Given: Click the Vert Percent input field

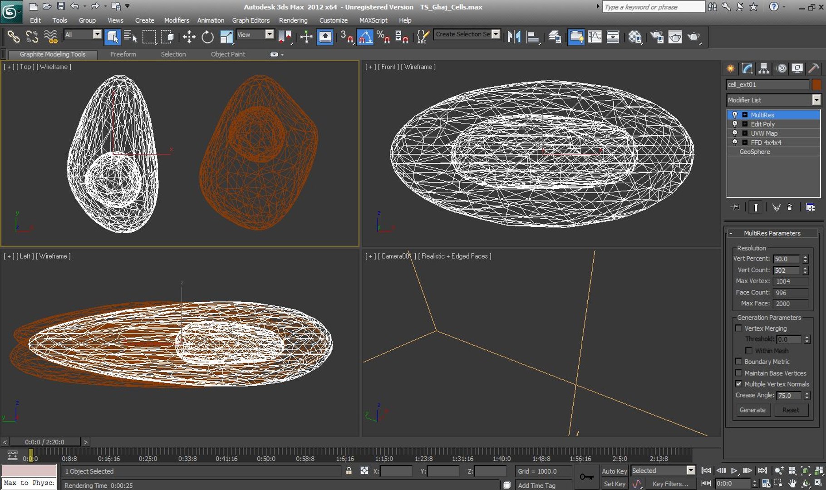Looking at the screenshot, I should point(787,259).
